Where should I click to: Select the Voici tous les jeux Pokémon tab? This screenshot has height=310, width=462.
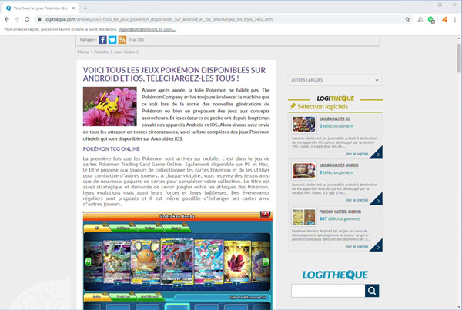(x=41, y=8)
